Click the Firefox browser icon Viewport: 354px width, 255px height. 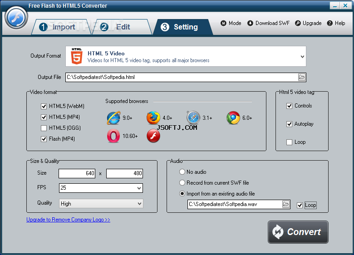[153, 118]
